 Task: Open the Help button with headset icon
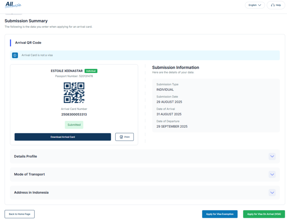[x=276, y=5]
